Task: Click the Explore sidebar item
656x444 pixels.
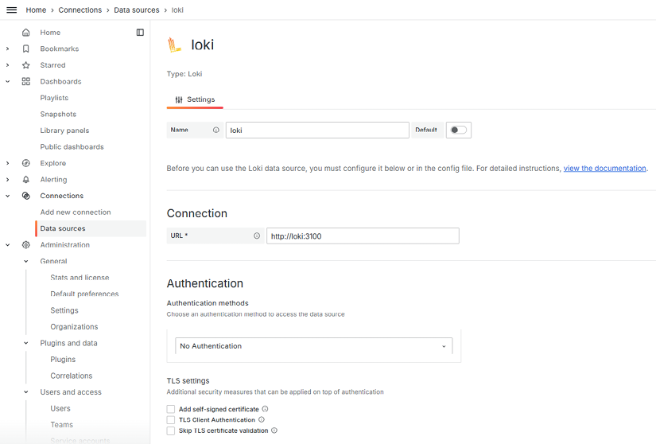Action: (52, 163)
